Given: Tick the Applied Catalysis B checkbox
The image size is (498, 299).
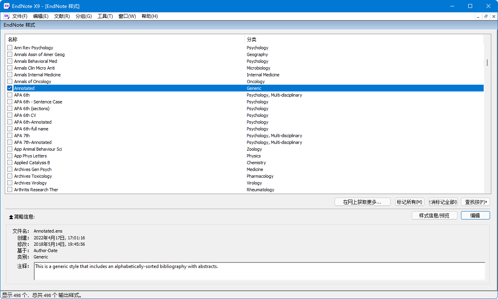Looking at the screenshot, I should 10,163.
